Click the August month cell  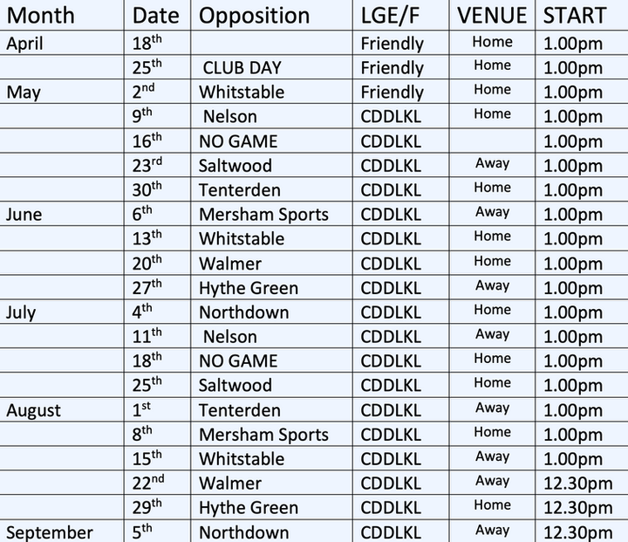coord(34,410)
